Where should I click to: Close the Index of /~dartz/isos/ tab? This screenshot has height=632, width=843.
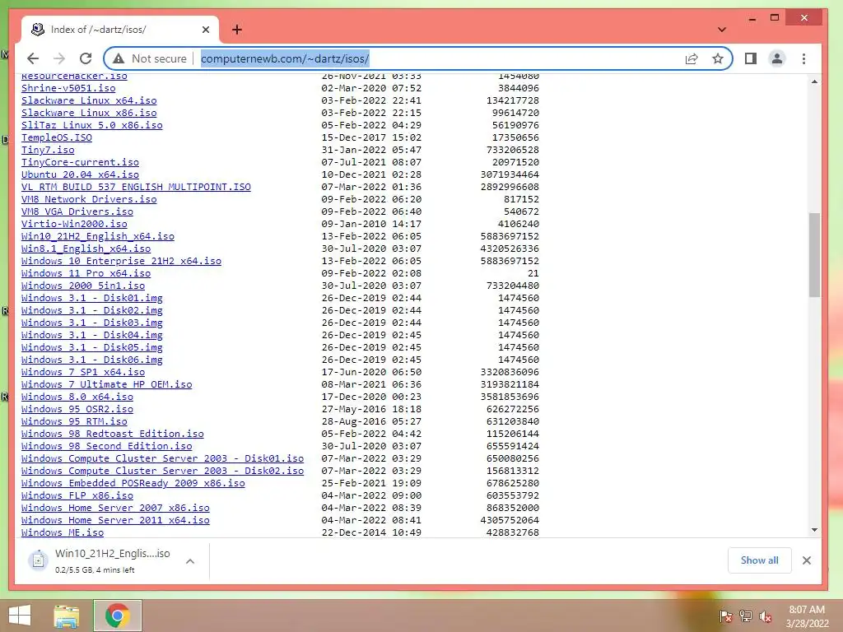click(205, 30)
